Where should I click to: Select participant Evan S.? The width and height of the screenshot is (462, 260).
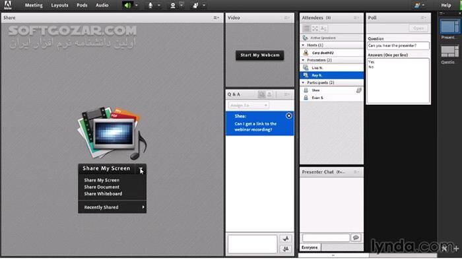pos(332,98)
